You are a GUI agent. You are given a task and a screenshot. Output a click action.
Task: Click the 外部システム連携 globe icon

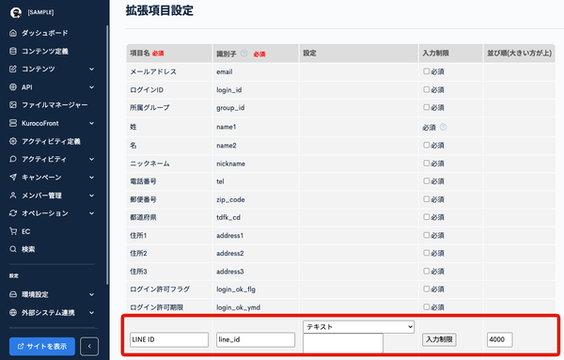[13, 312]
